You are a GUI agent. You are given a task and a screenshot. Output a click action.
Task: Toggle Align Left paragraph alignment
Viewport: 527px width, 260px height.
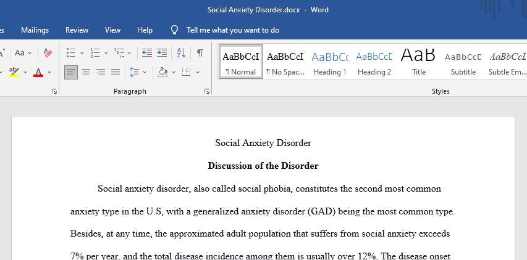pyautogui.click(x=71, y=72)
